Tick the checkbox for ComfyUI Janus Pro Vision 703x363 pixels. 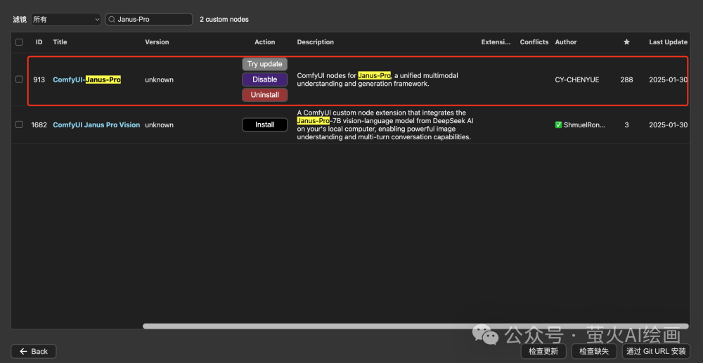click(19, 125)
